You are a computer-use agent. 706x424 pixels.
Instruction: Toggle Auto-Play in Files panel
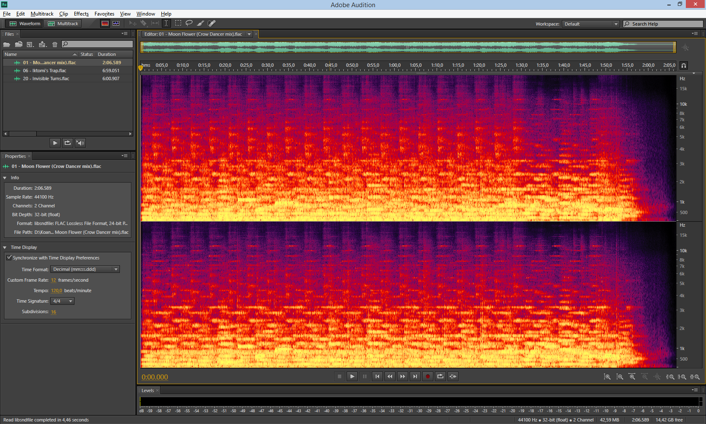tap(80, 143)
